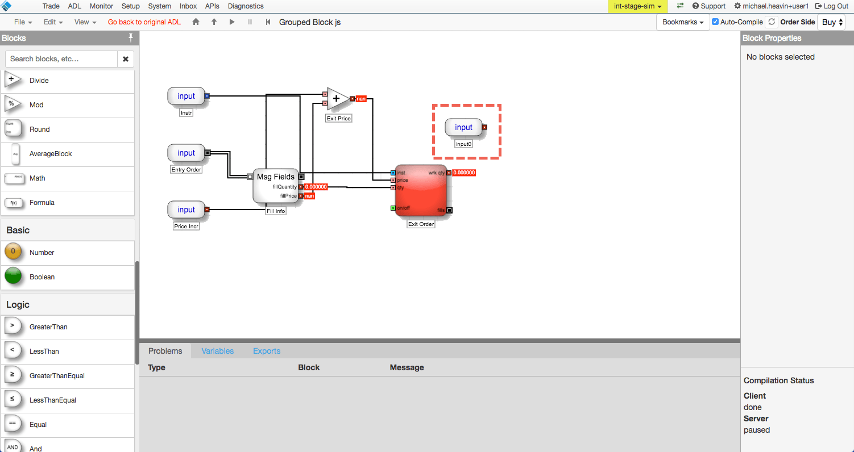
Task: Open the ADL menu
Action: pos(74,6)
